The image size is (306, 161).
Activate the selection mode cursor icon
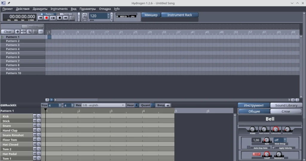click(29, 32)
